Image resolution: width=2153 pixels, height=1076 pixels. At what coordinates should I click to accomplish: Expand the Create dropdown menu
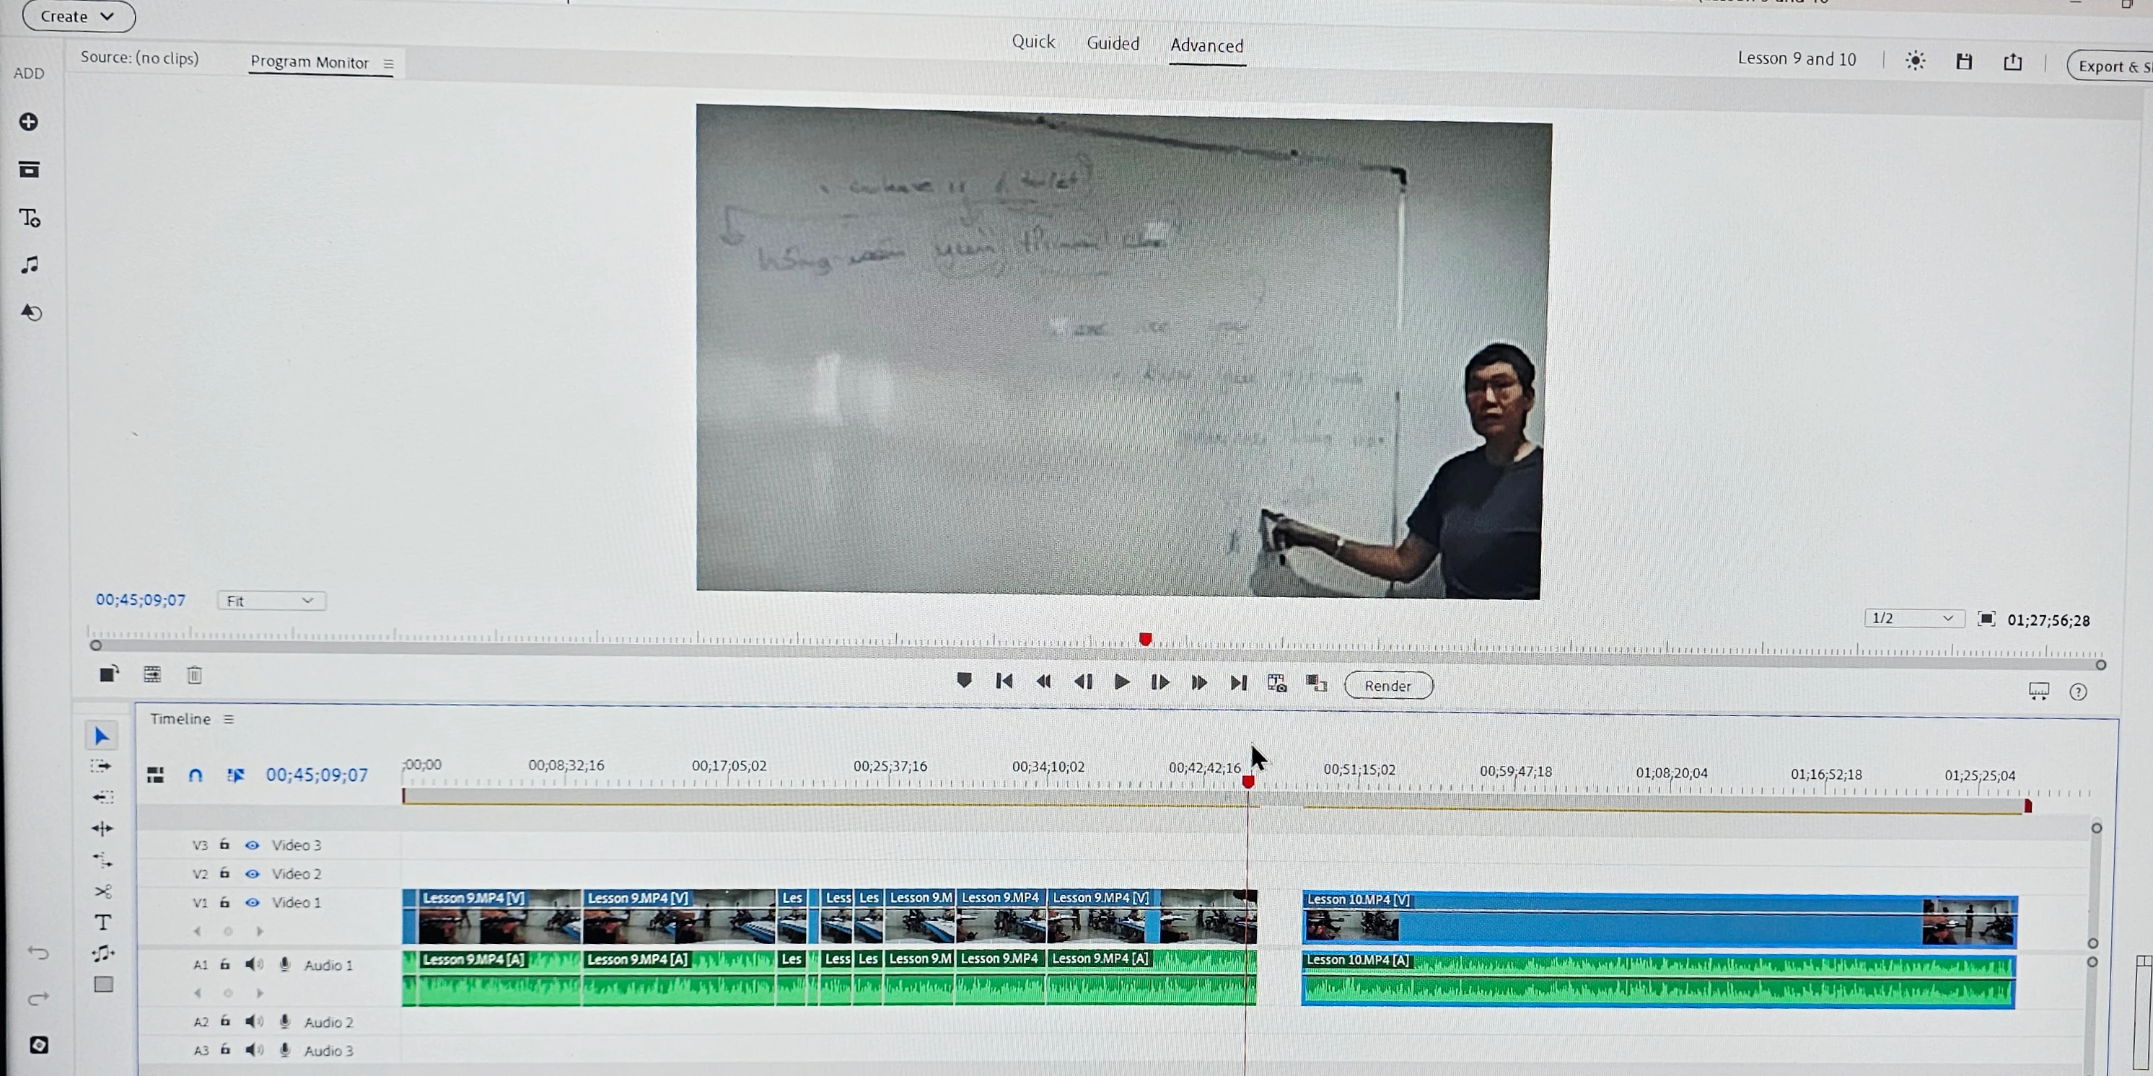[x=79, y=16]
